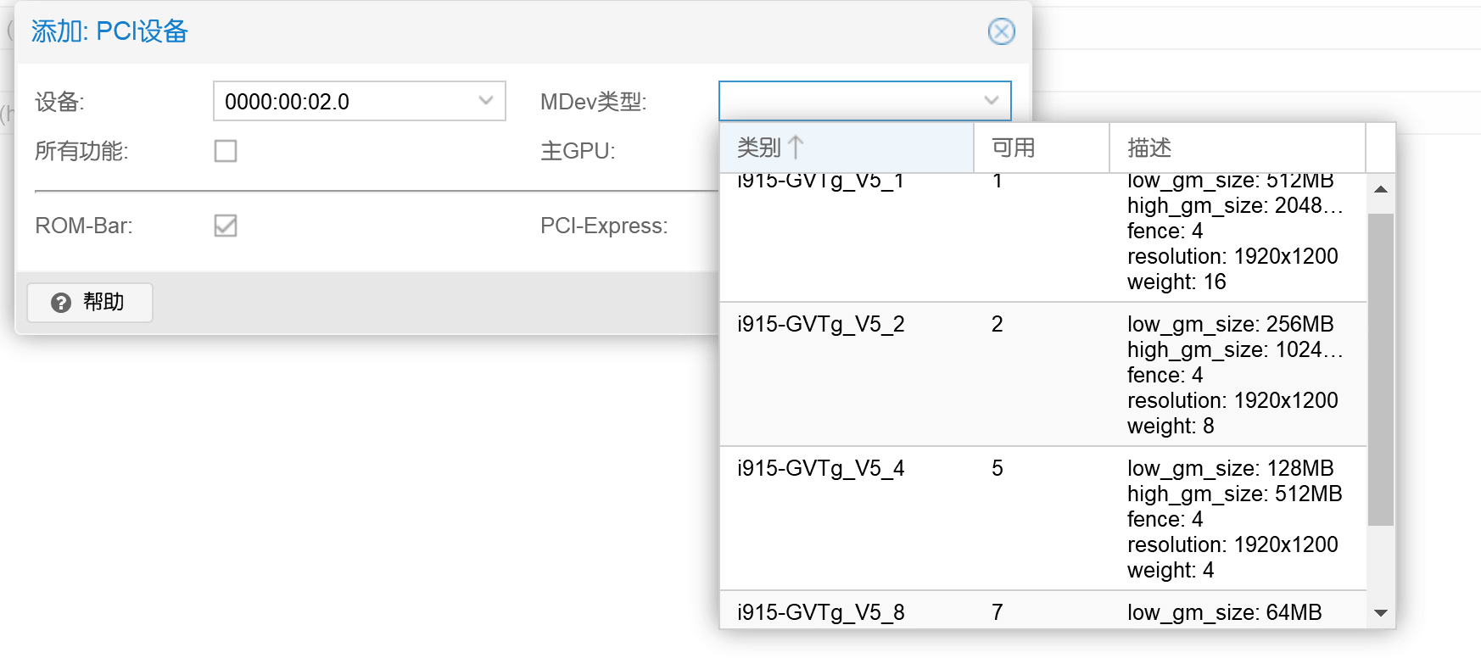Screen dimensions: 1481x664
Task: Toggle the ROM-Bar checkbox
Action: click(x=226, y=226)
